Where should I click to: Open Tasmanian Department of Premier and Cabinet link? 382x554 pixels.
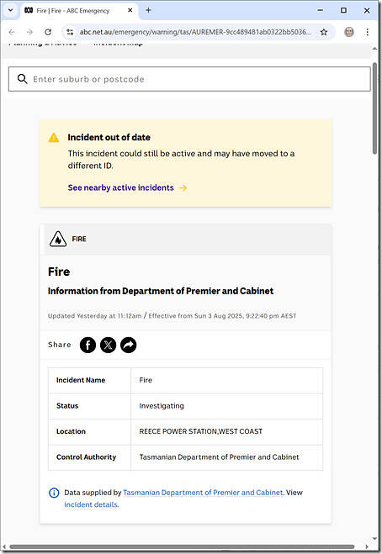tap(203, 493)
